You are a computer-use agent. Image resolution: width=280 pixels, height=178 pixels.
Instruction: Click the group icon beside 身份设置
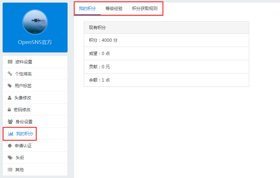(10, 122)
